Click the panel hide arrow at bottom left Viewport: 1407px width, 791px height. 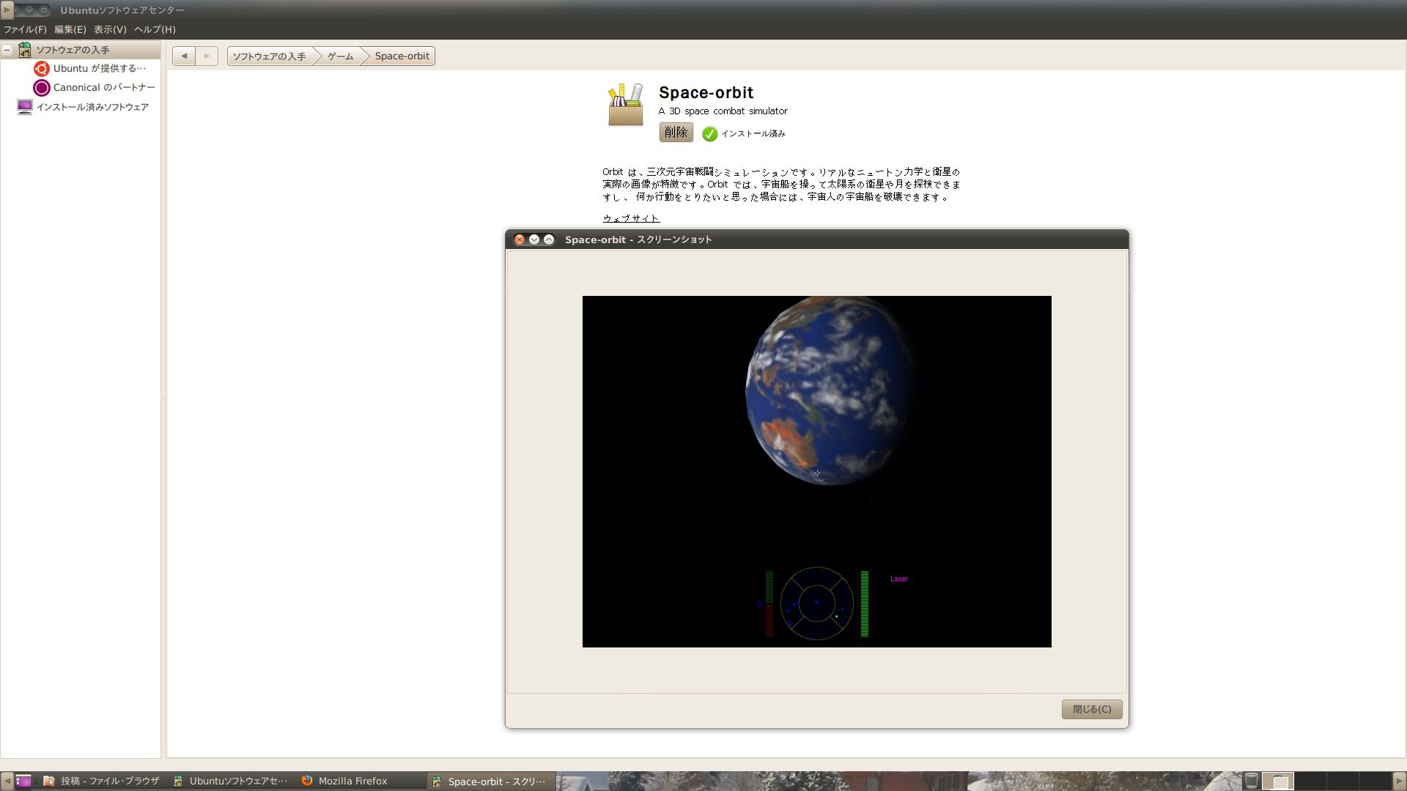[7, 781]
